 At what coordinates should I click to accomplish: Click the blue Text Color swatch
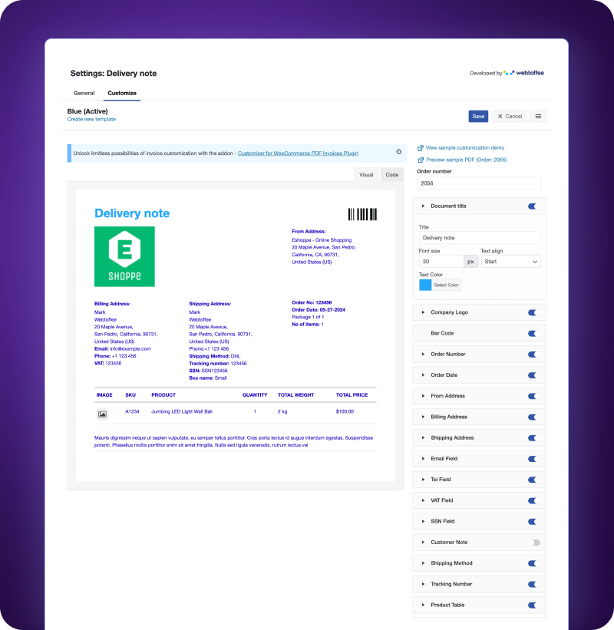coord(425,285)
